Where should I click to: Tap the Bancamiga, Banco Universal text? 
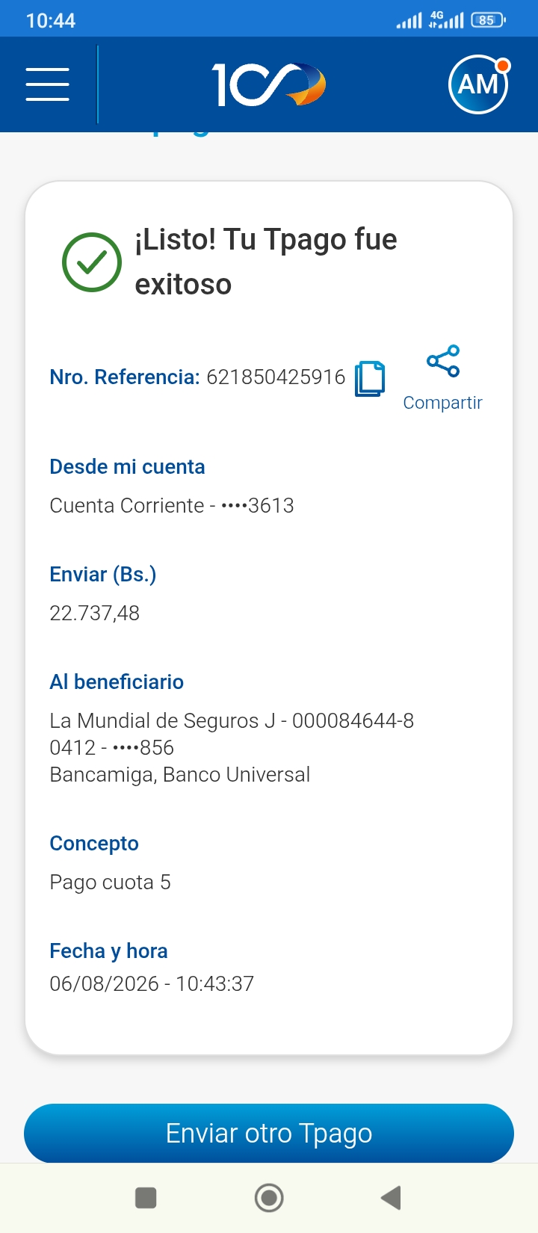[180, 775]
